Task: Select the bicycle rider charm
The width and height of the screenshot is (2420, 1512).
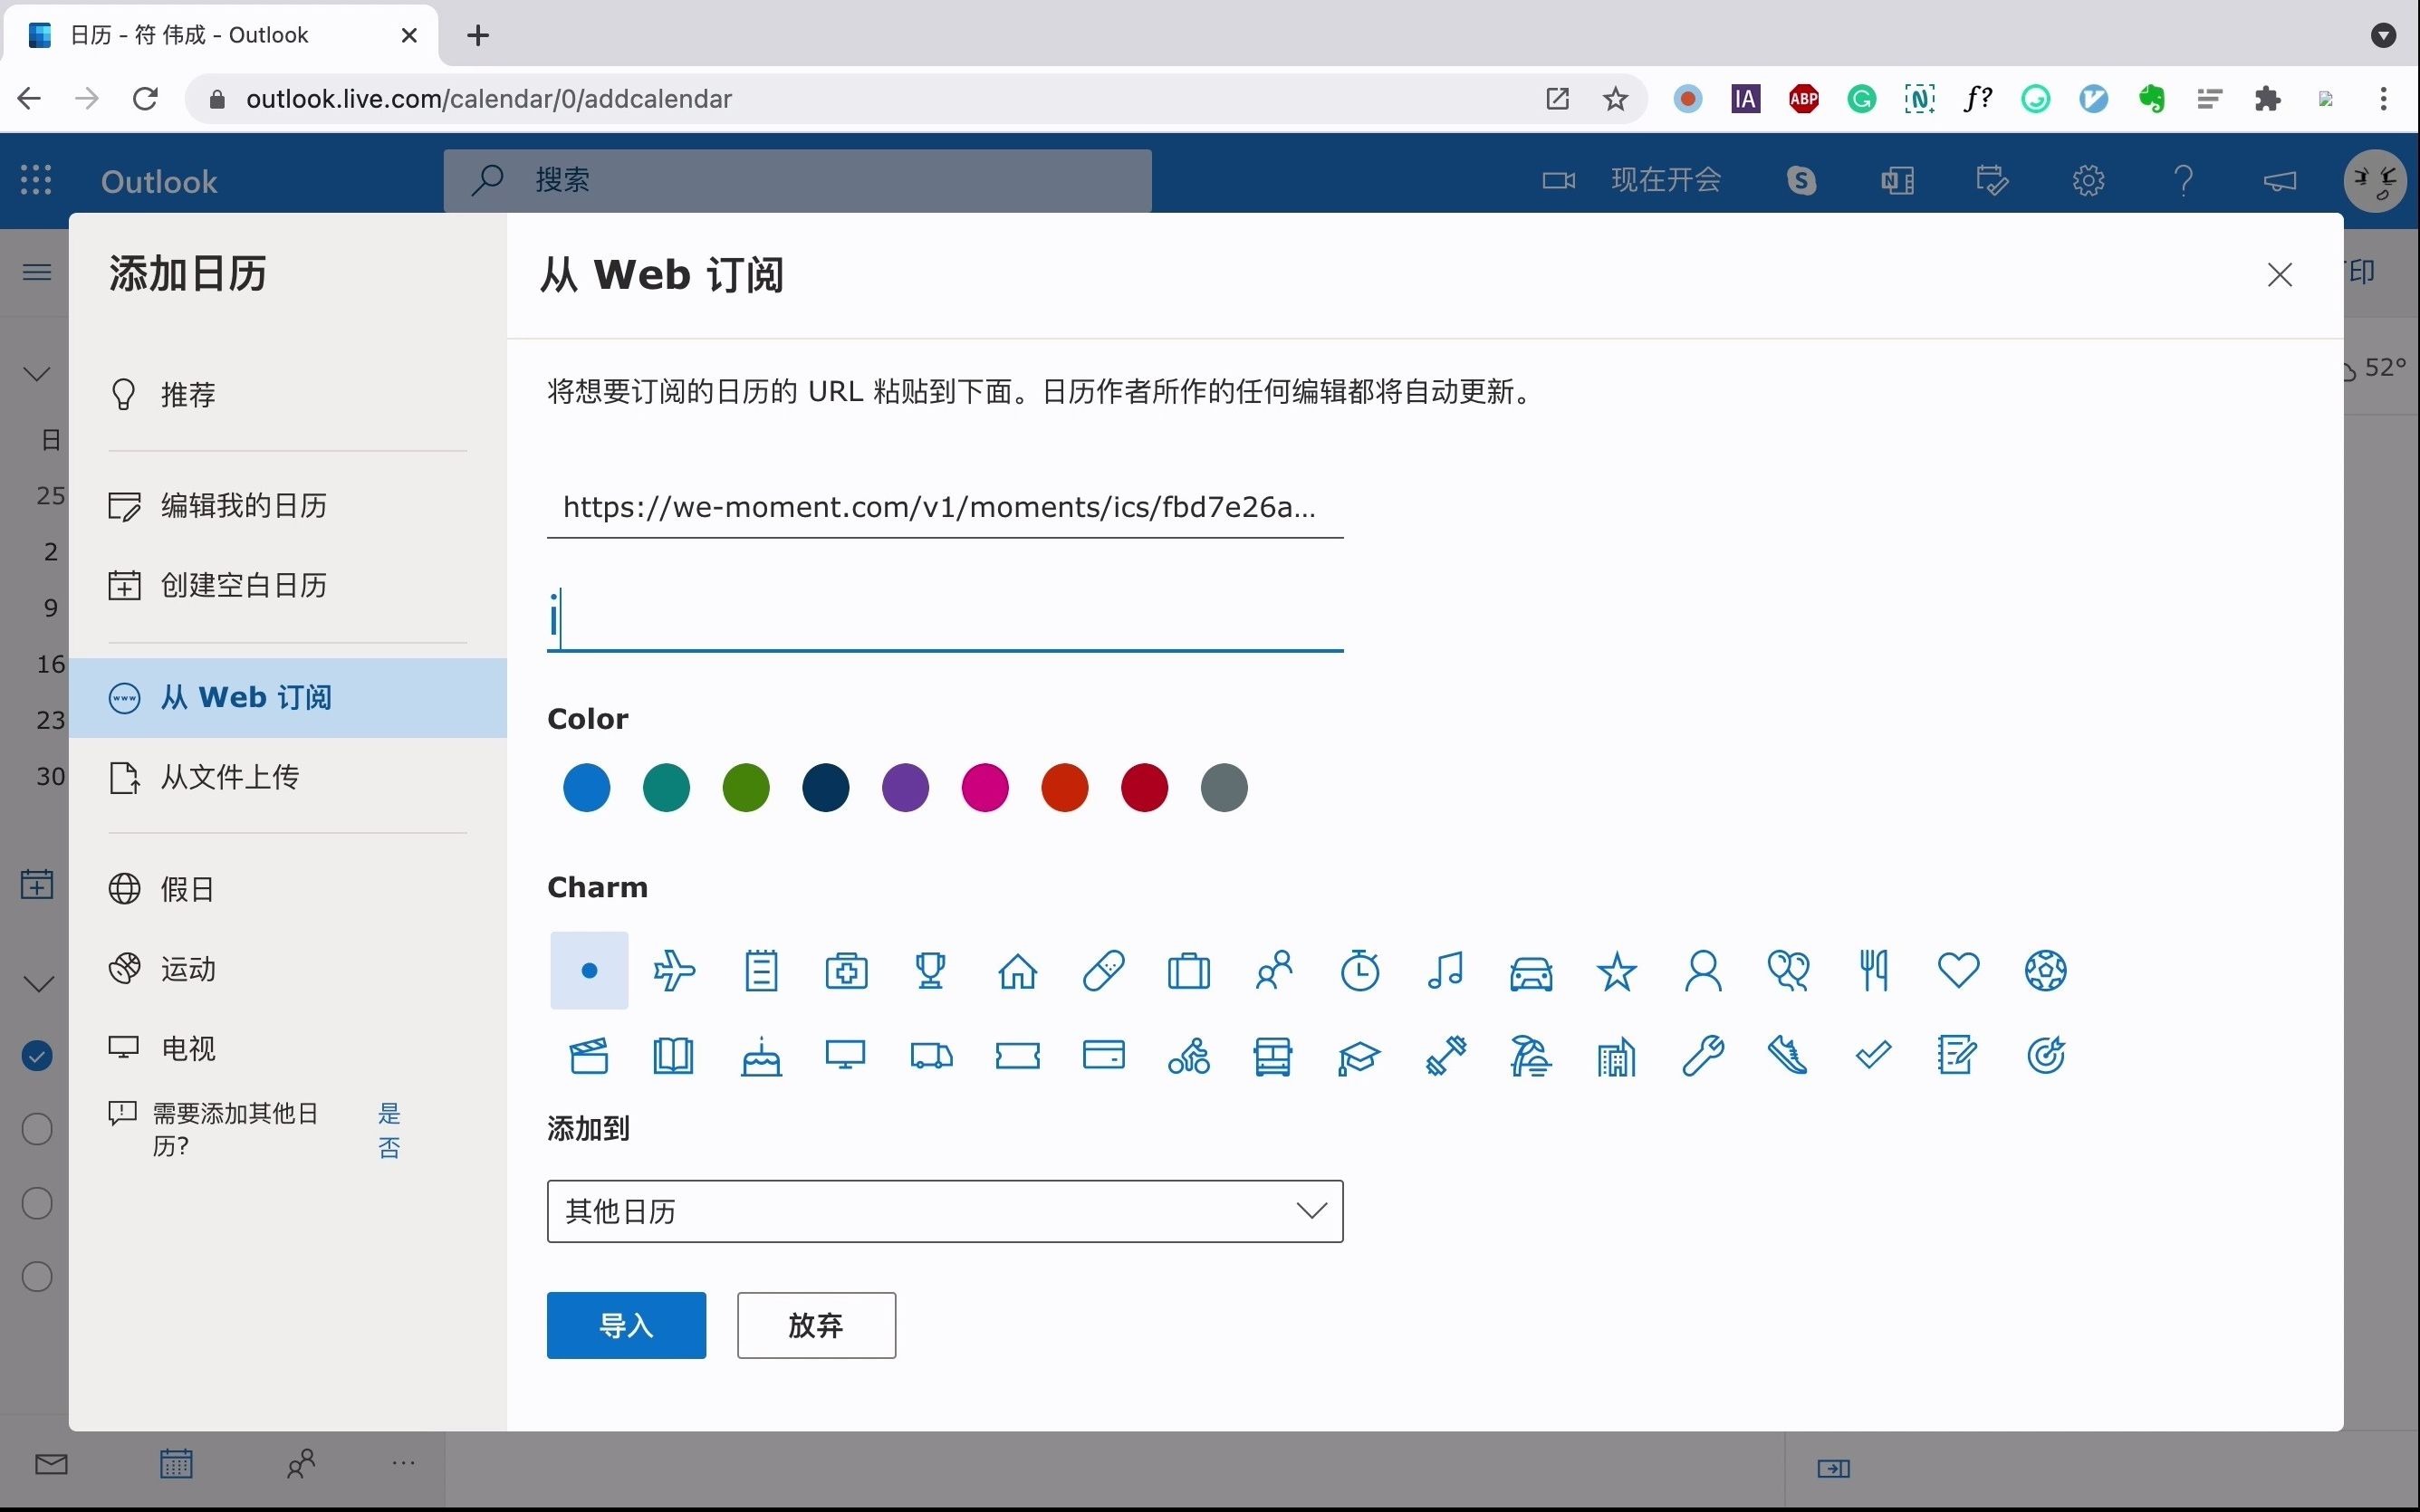Action: [1188, 1055]
